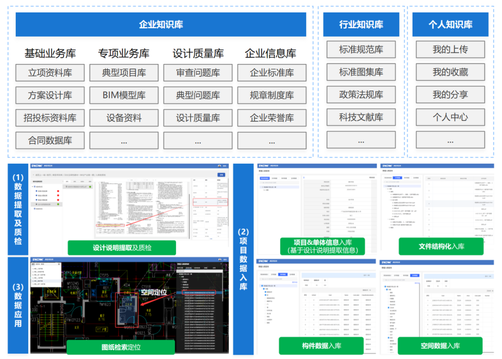Open the 我的分享 box
The width and height of the screenshot is (502, 359).
tap(450, 95)
